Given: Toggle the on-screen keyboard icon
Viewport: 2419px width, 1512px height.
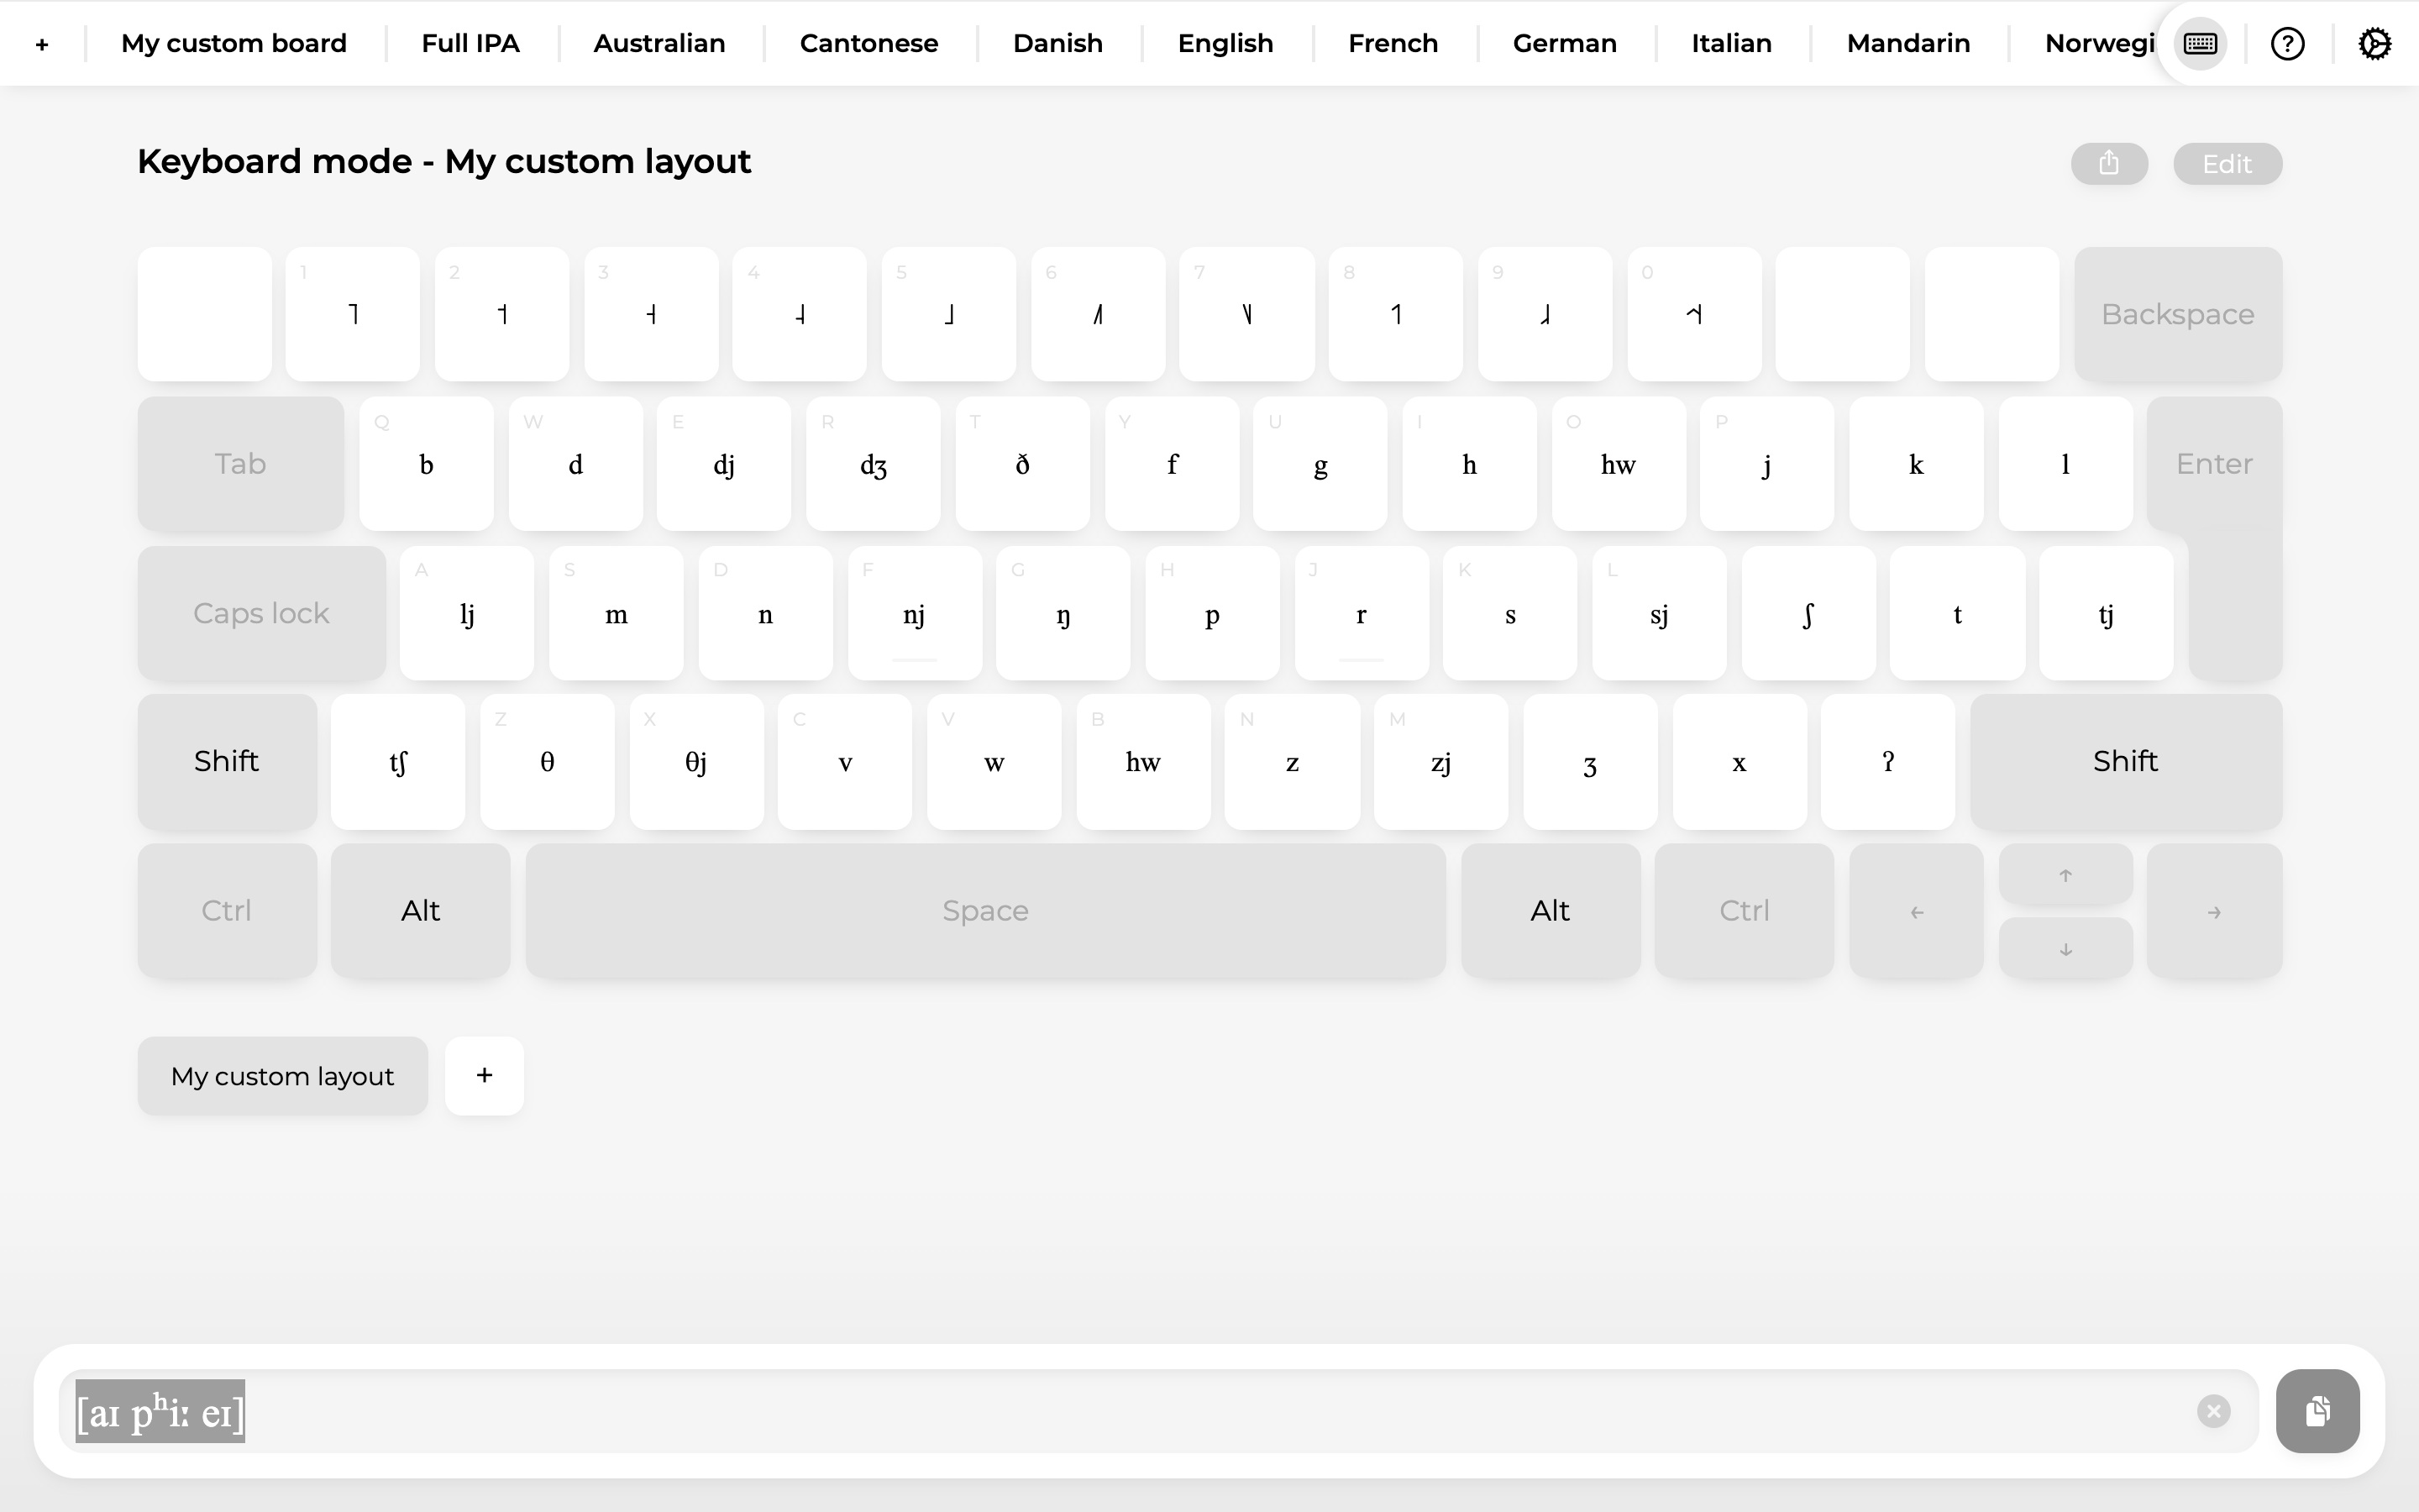Looking at the screenshot, I should tap(2200, 43).
